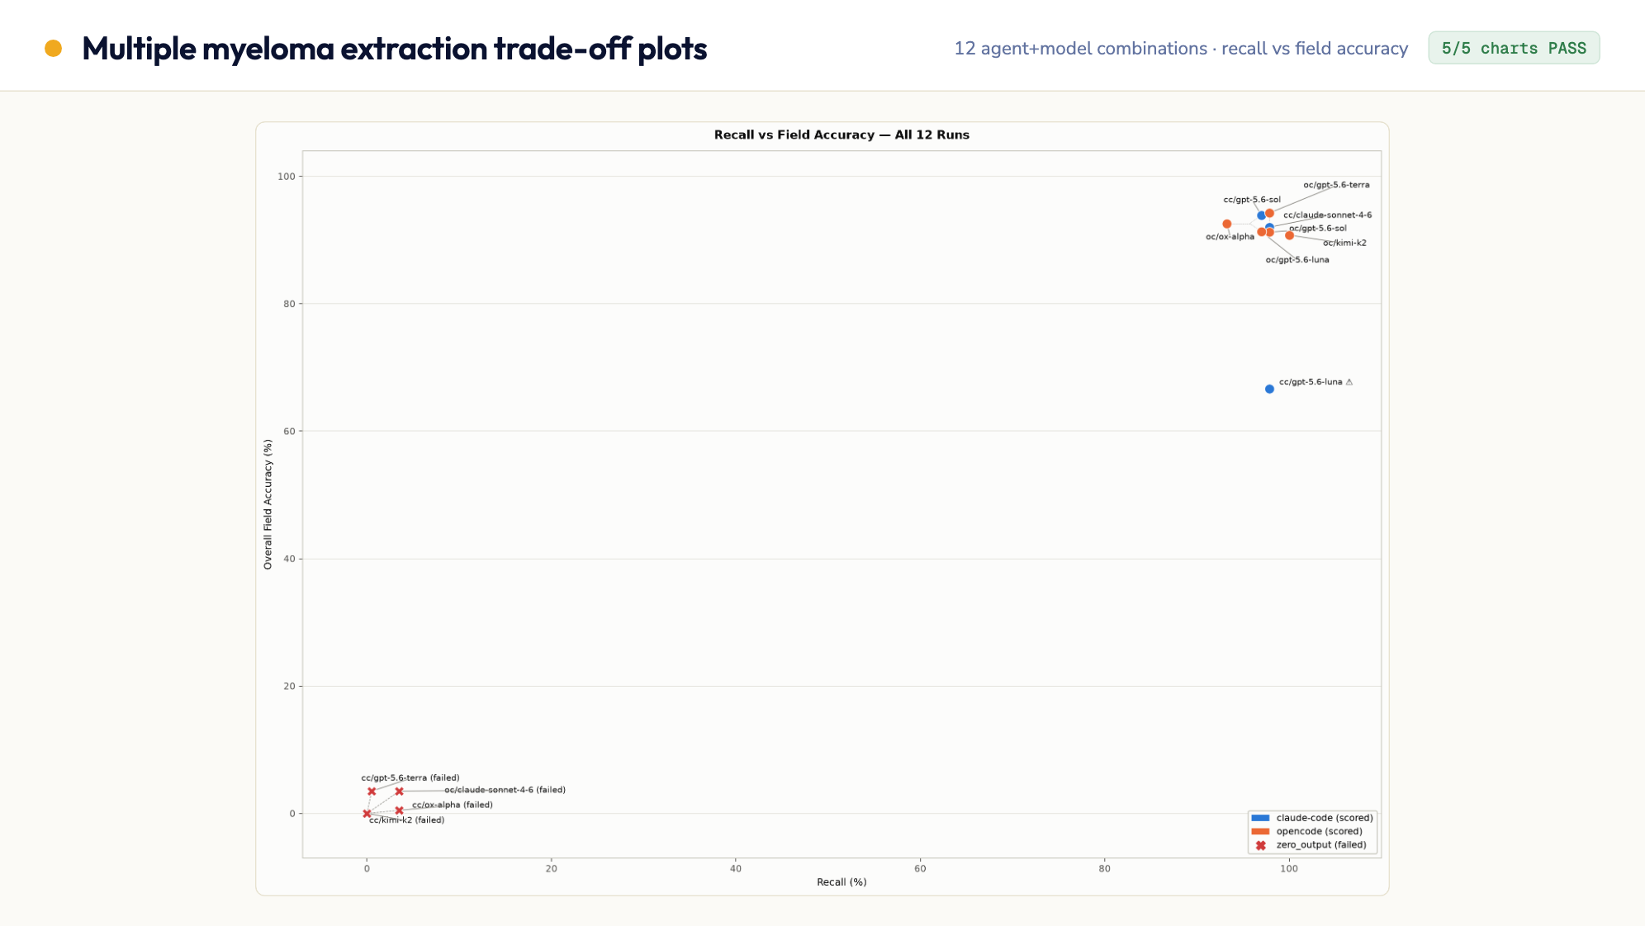Click the rightmost orange oc/kimi-k2 data point
Screen dimensions: 1645x926
coord(1289,235)
